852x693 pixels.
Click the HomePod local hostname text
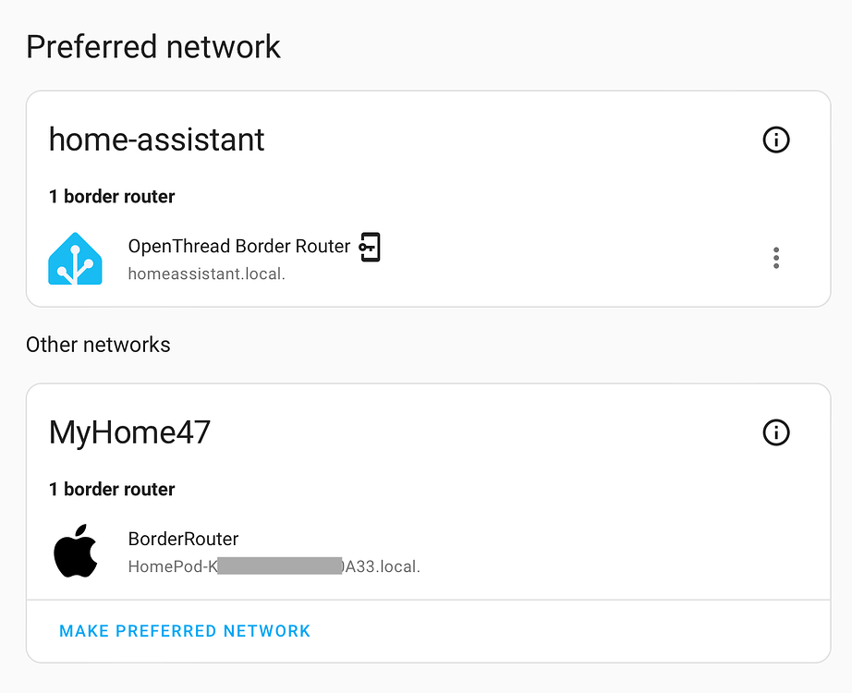[x=274, y=566]
